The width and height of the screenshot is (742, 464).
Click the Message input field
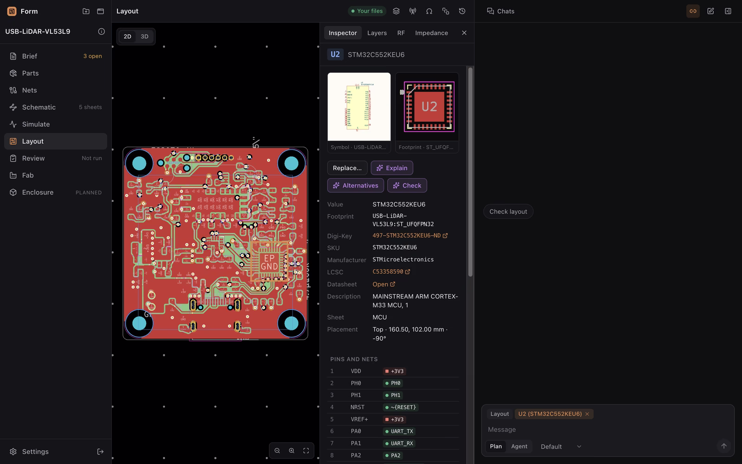608,430
